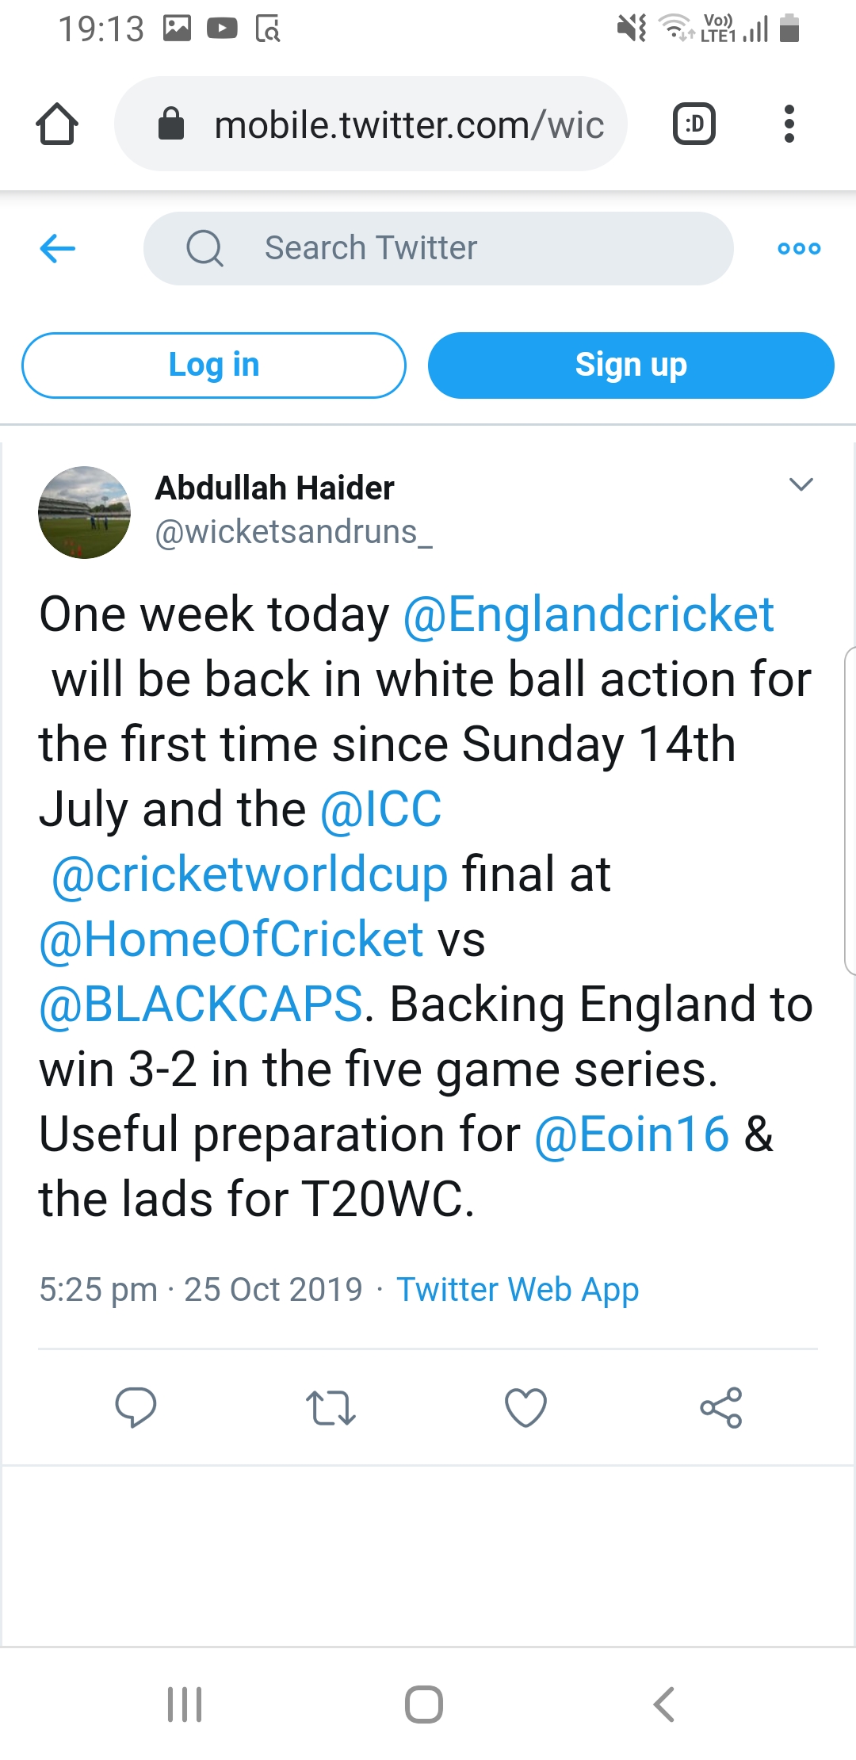
Task: Share the tweet
Action: [x=720, y=1408]
